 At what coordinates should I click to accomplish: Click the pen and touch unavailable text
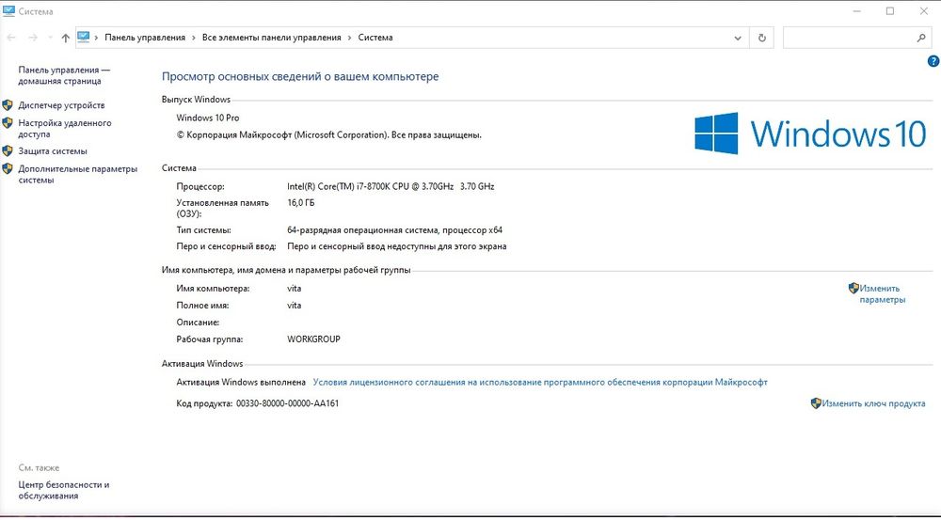pos(397,246)
